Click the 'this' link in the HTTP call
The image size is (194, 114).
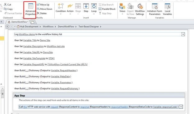tap(25, 107)
